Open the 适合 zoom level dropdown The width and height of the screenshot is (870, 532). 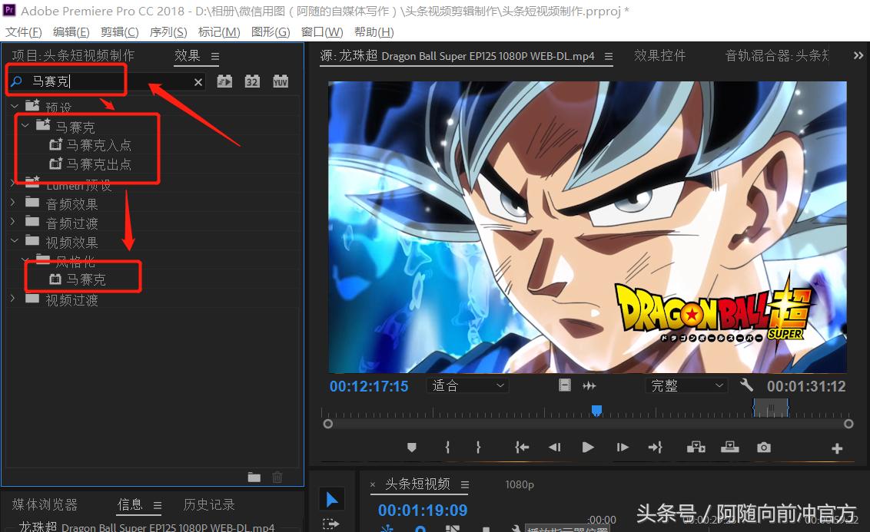(x=467, y=385)
